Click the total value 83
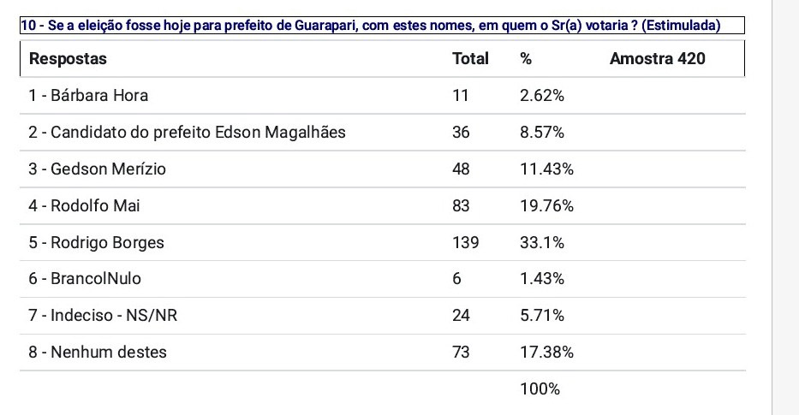The height and width of the screenshot is (415, 799). tap(461, 206)
